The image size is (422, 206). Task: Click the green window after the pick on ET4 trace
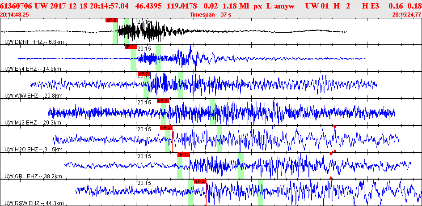pos(158,58)
